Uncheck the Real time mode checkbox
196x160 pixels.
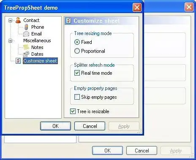(x=77, y=73)
